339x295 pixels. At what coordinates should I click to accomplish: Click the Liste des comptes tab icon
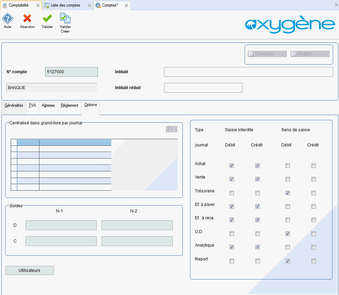point(47,6)
